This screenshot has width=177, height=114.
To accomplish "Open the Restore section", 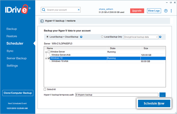I will point(12,36).
